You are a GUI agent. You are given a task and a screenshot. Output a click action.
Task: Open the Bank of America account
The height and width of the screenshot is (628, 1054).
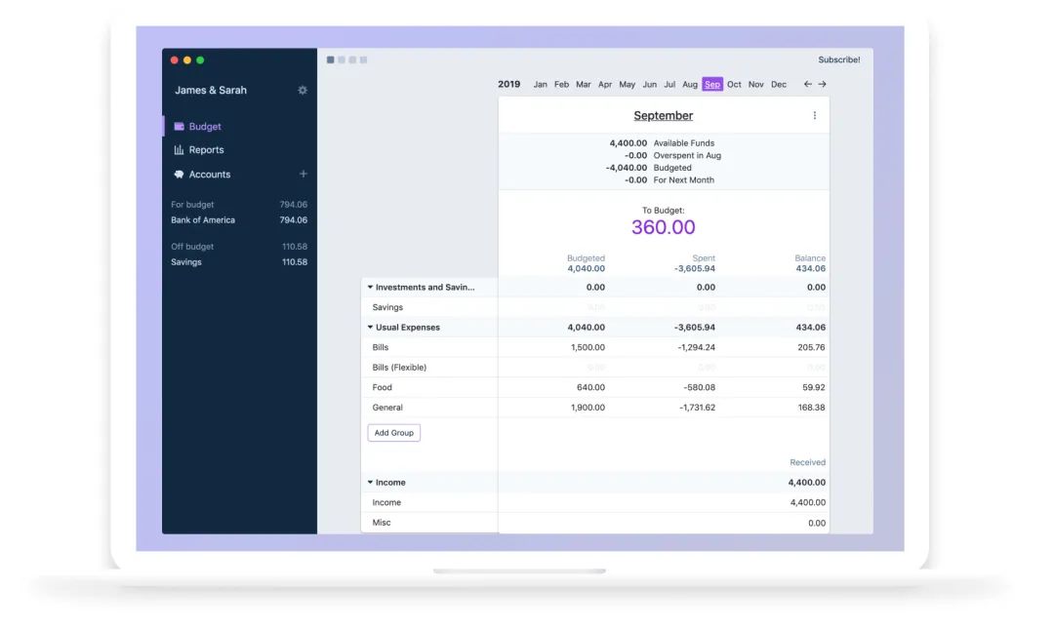pyautogui.click(x=239, y=220)
